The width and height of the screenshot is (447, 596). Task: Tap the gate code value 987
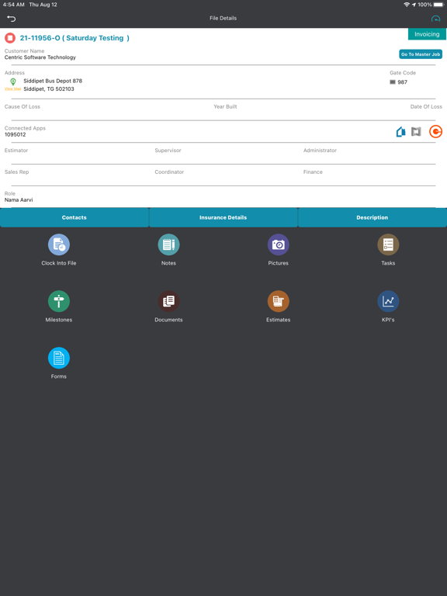coord(402,82)
